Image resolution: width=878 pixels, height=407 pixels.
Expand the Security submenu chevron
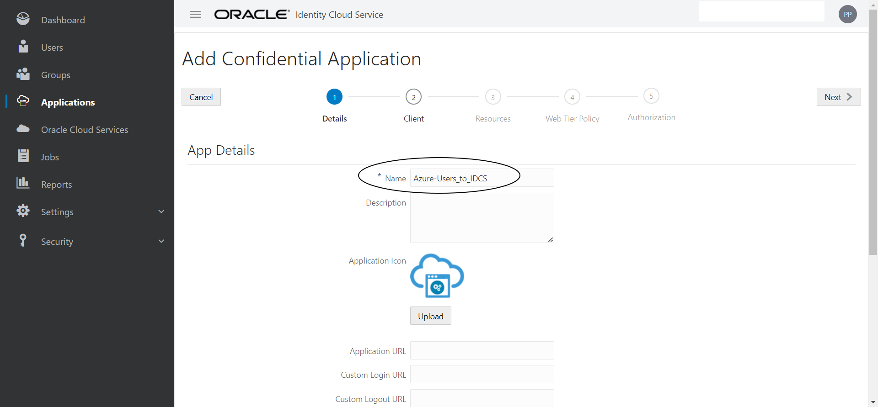[x=161, y=241]
